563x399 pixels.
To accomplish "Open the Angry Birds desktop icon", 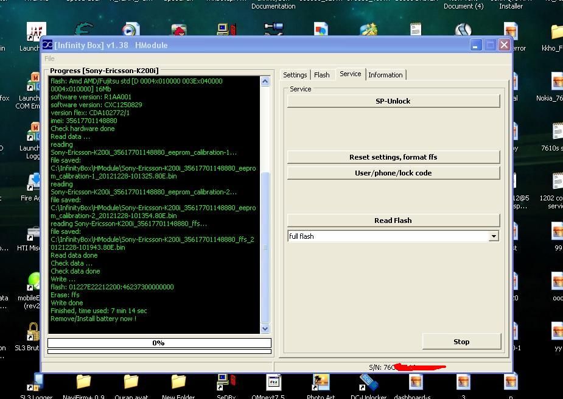I will click(179, 29).
